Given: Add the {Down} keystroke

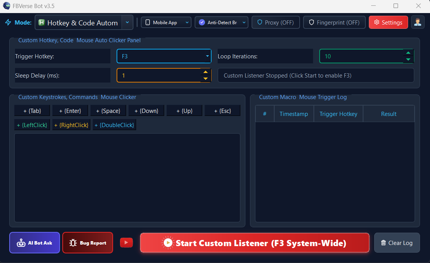Looking at the screenshot, I should click(x=147, y=111).
